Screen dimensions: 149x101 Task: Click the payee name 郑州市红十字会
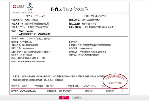tap(89, 23)
